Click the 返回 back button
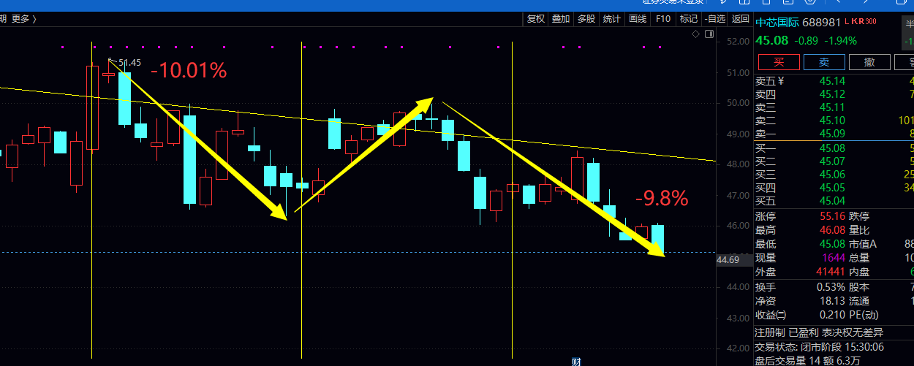This screenshot has width=914, height=366. (740, 19)
